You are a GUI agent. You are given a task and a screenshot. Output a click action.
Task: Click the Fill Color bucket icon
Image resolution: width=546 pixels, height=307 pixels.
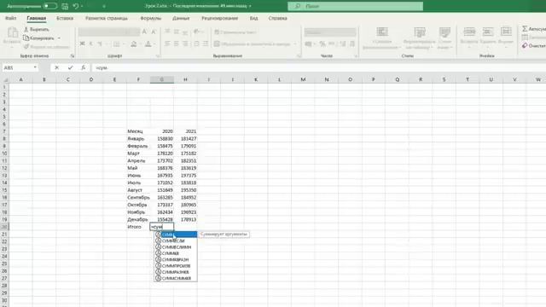(134, 43)
